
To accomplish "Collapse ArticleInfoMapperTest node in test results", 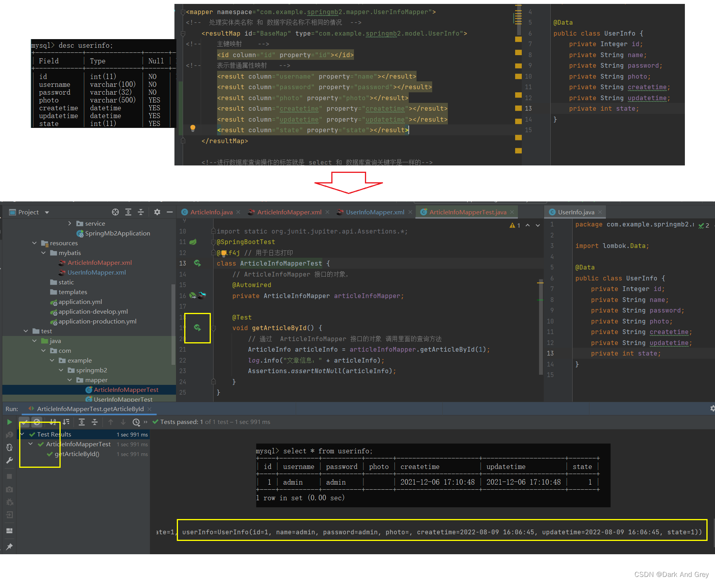I will pyautogui.click(x=31, y=444).
